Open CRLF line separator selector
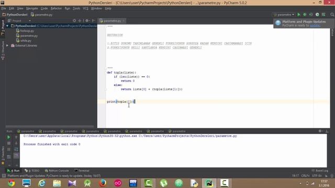335x188 pixels. point(305,176)
